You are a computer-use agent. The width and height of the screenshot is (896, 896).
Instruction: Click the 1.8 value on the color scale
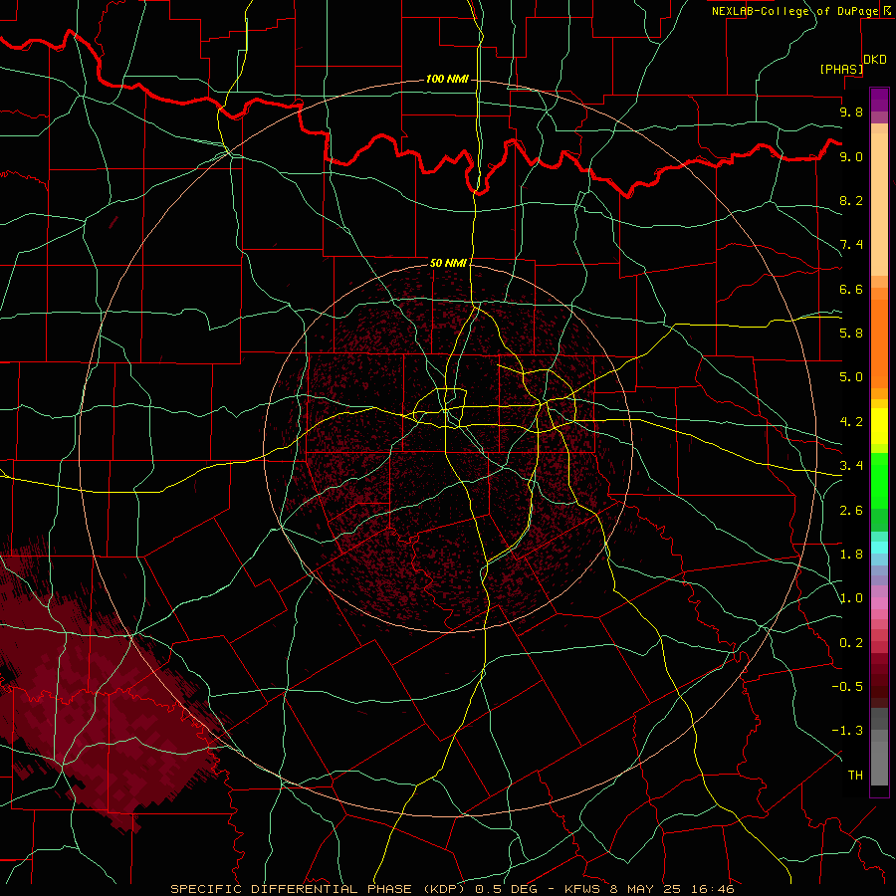(x=851, y=555)
